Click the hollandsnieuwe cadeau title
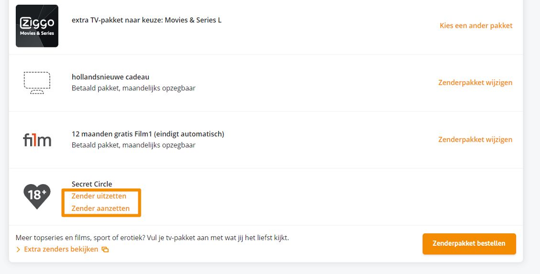This screenshot has width=540, height=274. 111,77
